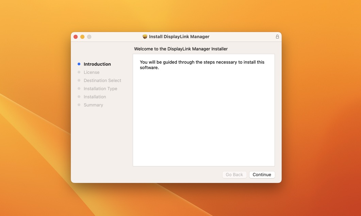
Task: Click the lock icon at the top right
Action: pyautogui.click(x=277, y=36)
